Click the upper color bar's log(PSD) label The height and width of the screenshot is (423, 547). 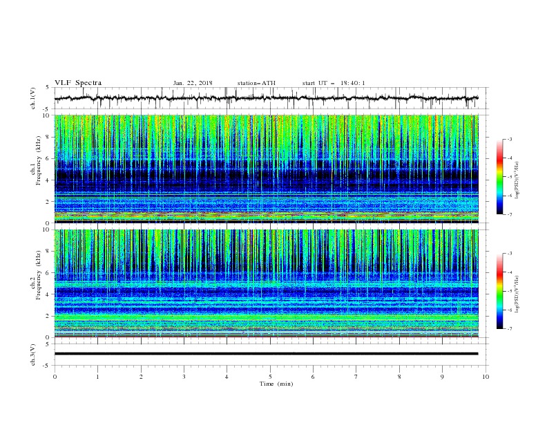[x=517, y=180]
